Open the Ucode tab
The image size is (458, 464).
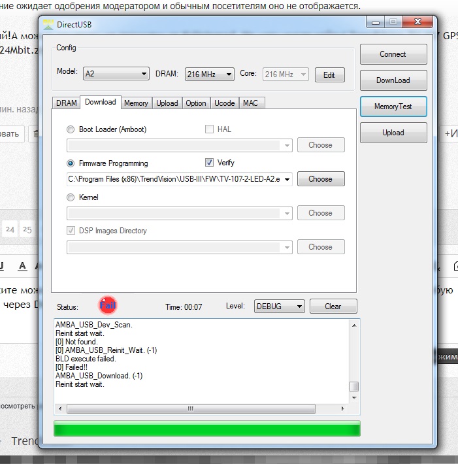[224, 103]
